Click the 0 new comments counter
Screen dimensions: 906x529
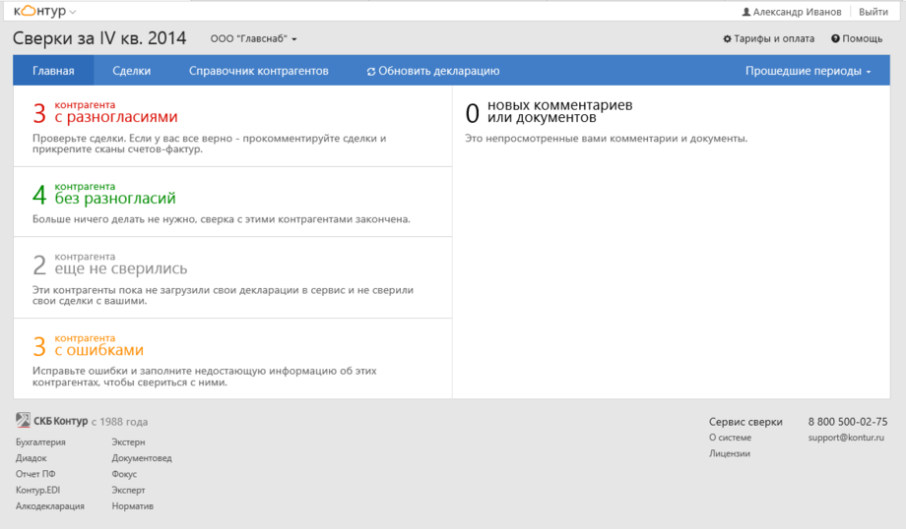[x=472, y=114]
